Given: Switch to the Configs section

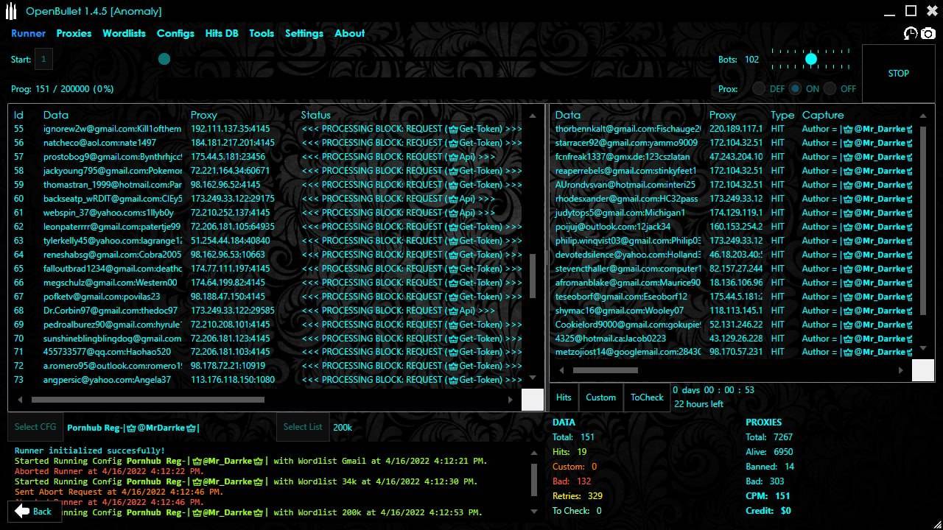Looking at the screenshot, I should tap(175, 33).
